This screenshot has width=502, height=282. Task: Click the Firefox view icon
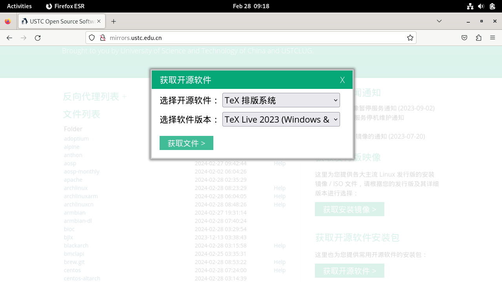[8, 22]
